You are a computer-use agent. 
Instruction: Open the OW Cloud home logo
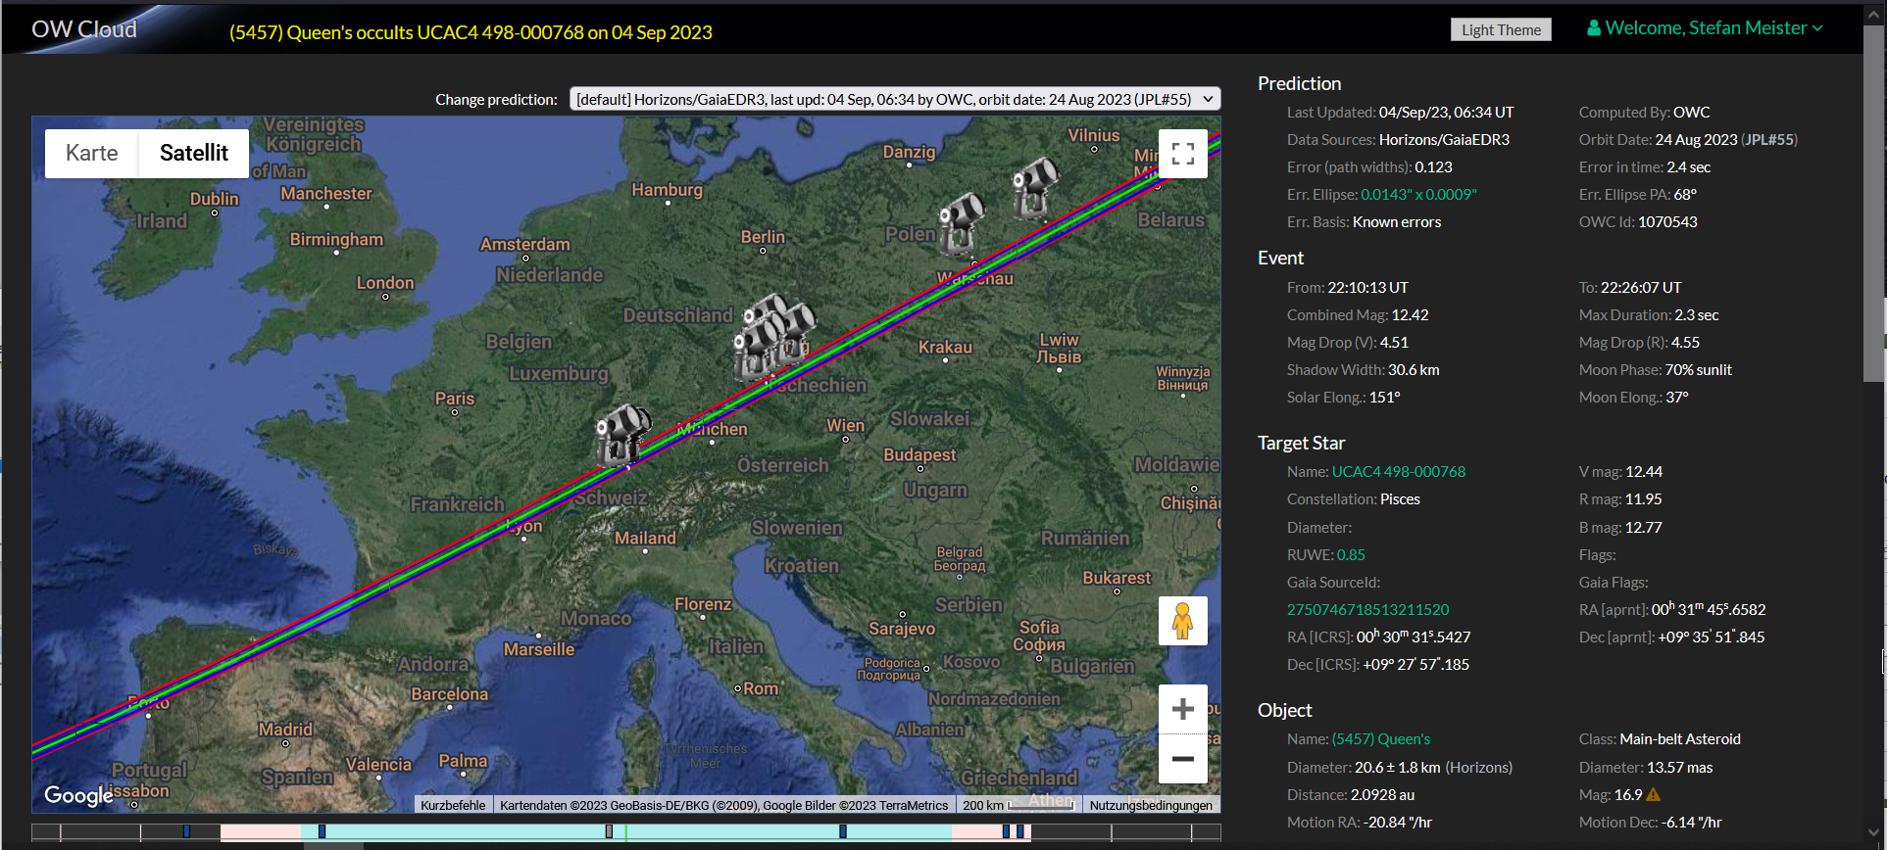84,29
